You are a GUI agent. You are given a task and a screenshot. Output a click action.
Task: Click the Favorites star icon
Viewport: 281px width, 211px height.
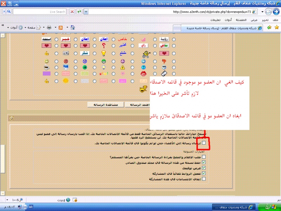276,27
